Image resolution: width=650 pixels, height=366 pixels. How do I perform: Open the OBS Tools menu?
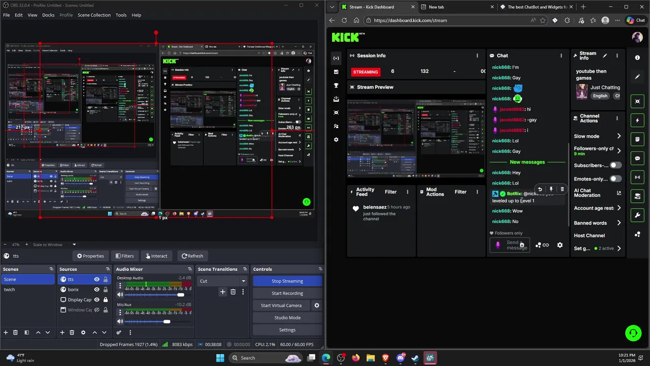[x=121, y=15]
